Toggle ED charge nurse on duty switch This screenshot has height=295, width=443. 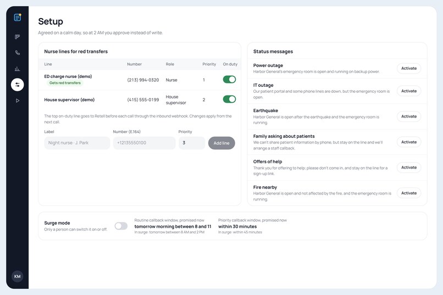point(229,80)
